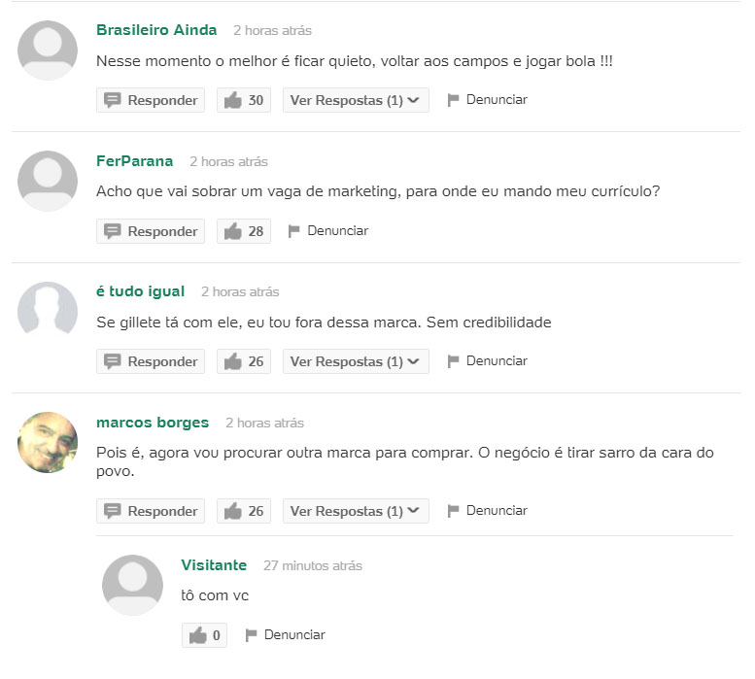Open the Brasileiro Ainda username link
Viewport: 755px width, 679px height.
click(156, 30)
